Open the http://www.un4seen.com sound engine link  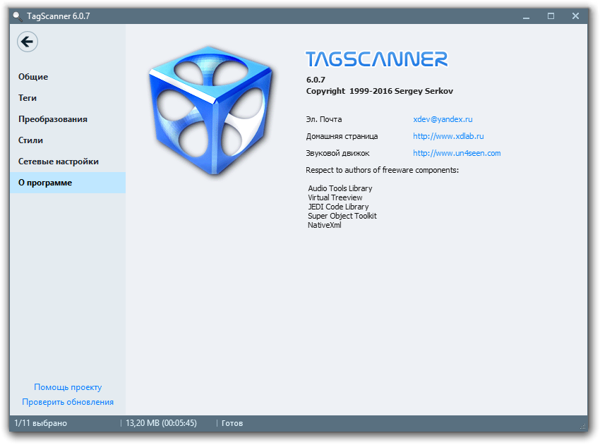tap(456, 153)
